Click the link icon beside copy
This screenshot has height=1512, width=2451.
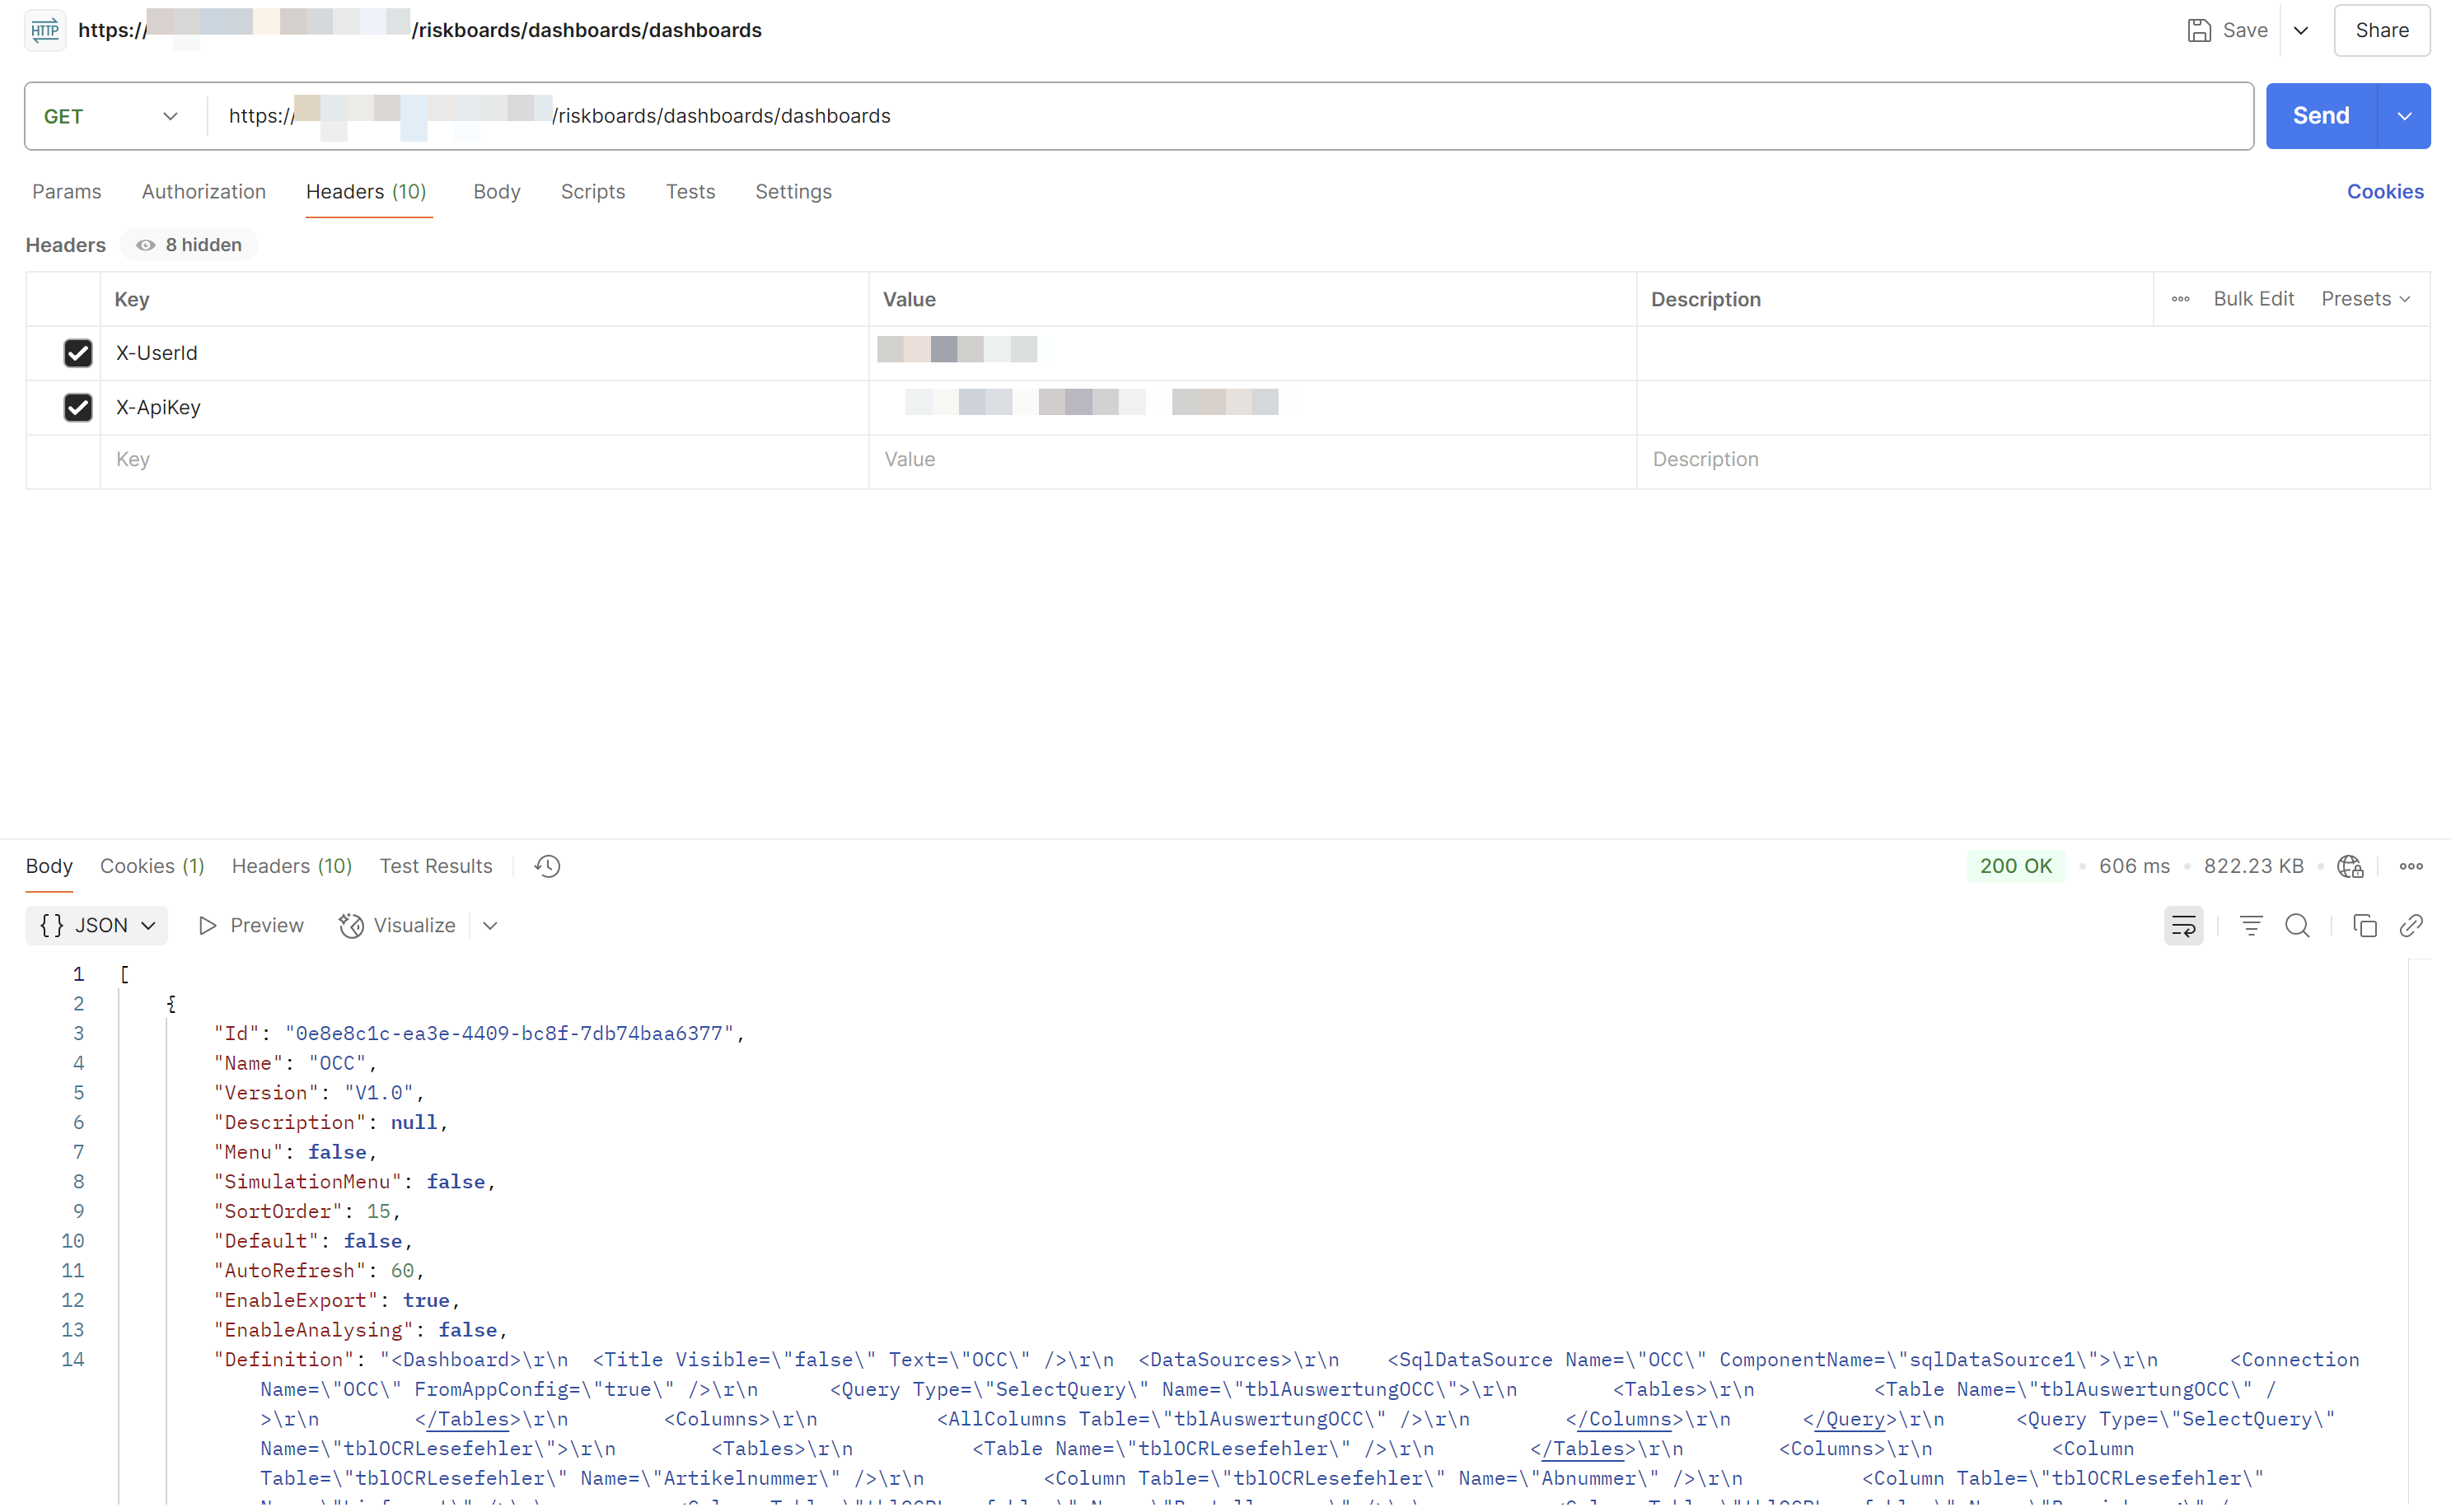(2411, 926)
